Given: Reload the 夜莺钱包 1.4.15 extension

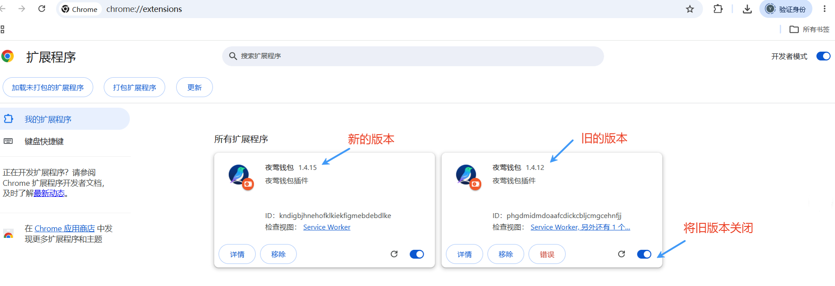Looking at the screenshot, I should pyautogui.click(x=394, y=254).
